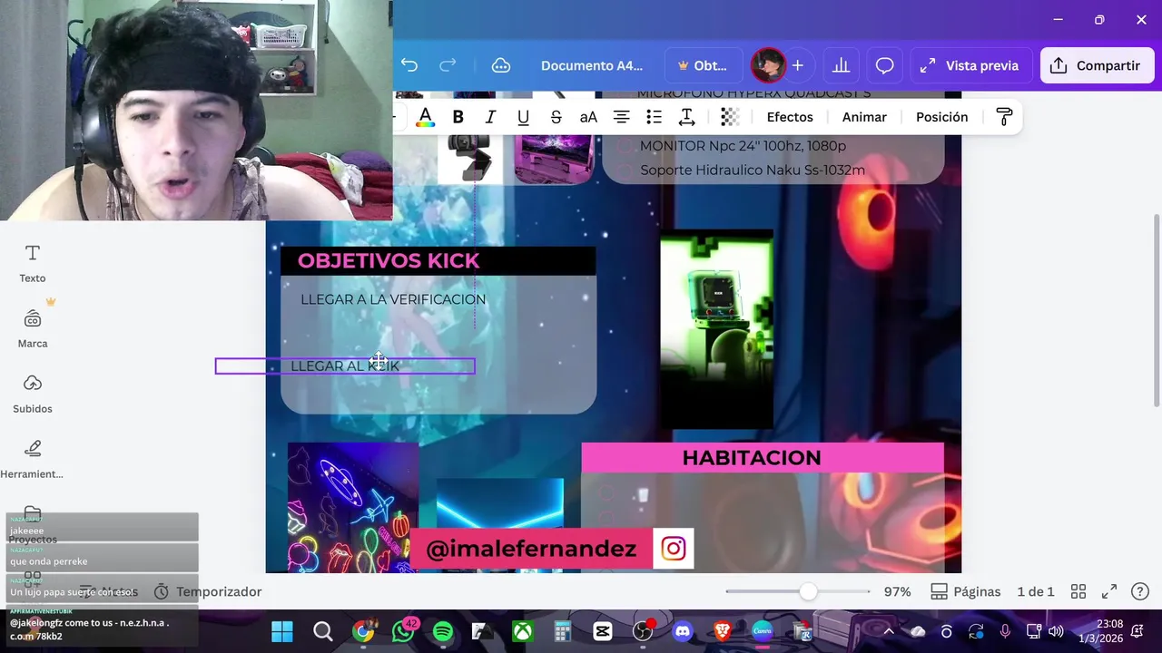Image resolution: width=1162 pixels, height=653 pixels.
Task: Open the 97% zoom level menu
Action: click(897, 591)
